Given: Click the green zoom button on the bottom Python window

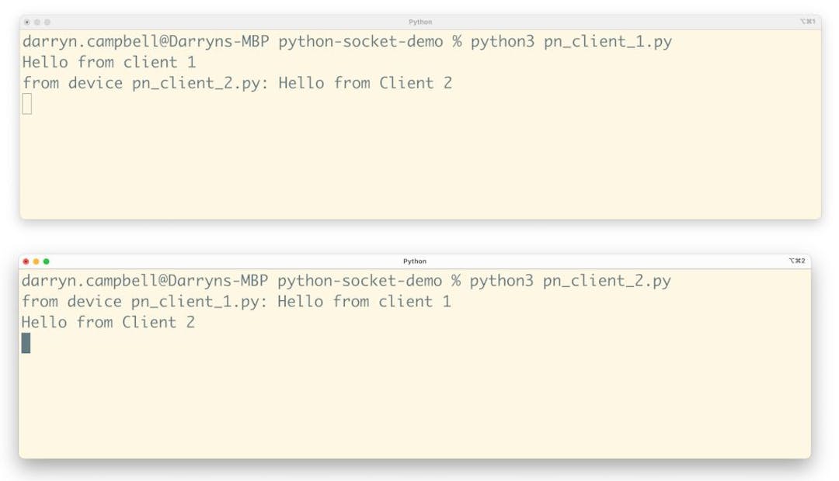Looking at the screenshot, I should (x=47, y=261).
